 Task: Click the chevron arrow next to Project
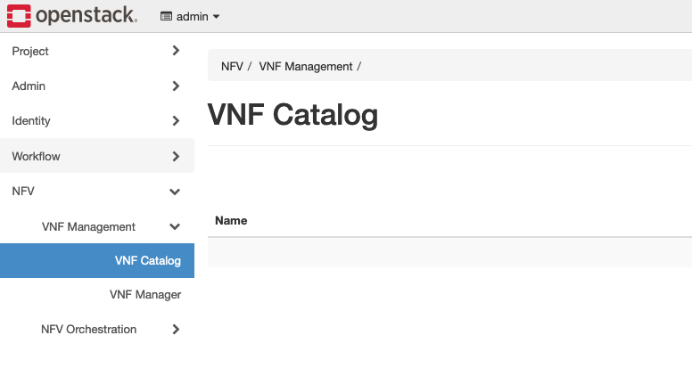coord(176,52)
